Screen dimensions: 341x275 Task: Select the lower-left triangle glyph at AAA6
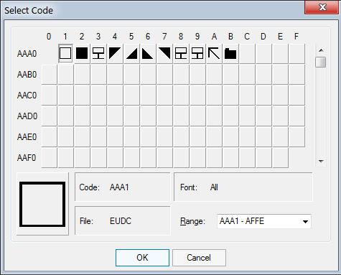[148, 53]
